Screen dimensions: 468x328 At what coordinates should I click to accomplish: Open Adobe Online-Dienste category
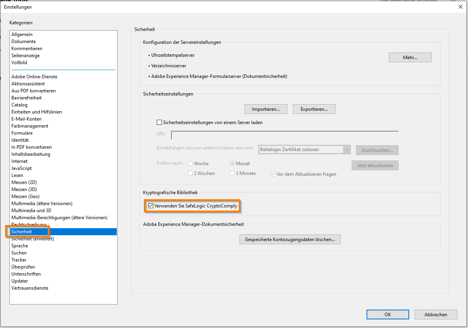point(34,77)
